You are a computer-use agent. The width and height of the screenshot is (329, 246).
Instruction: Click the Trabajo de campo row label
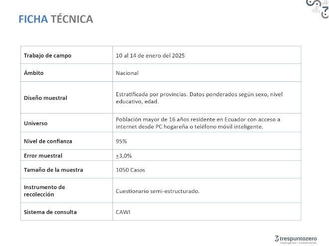pos(47,56)
